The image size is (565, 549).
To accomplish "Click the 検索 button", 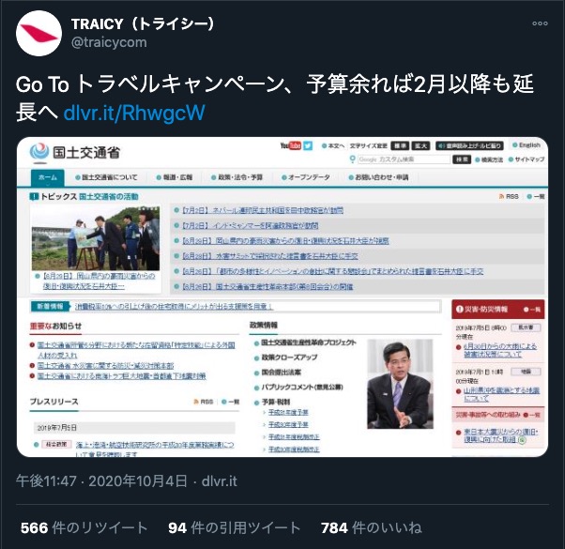I will (462, 160).
